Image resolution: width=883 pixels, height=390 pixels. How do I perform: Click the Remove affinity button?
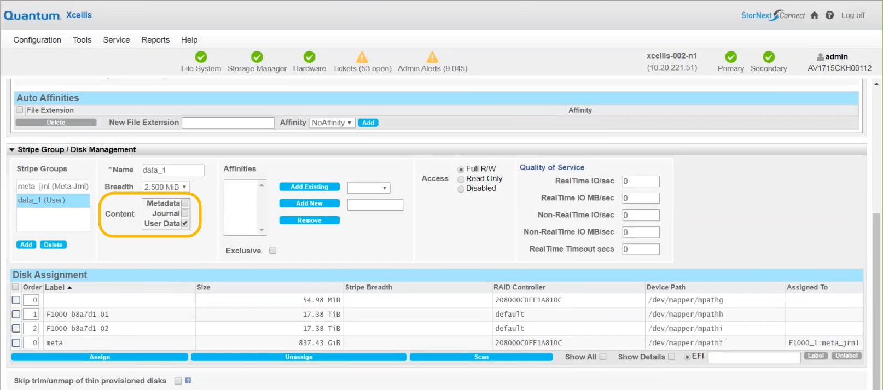(309, 220)
